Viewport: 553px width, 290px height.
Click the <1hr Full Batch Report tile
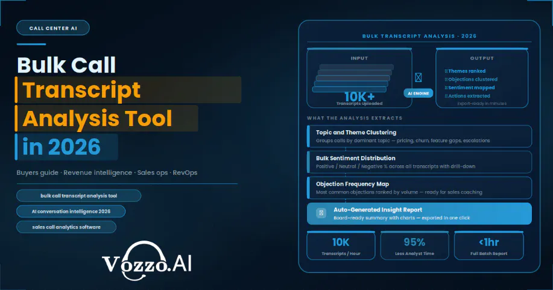pos(489,246)
